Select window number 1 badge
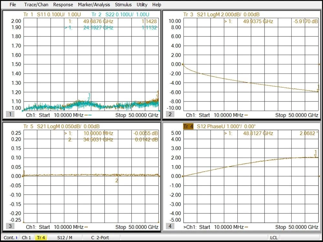 [10, 114]
